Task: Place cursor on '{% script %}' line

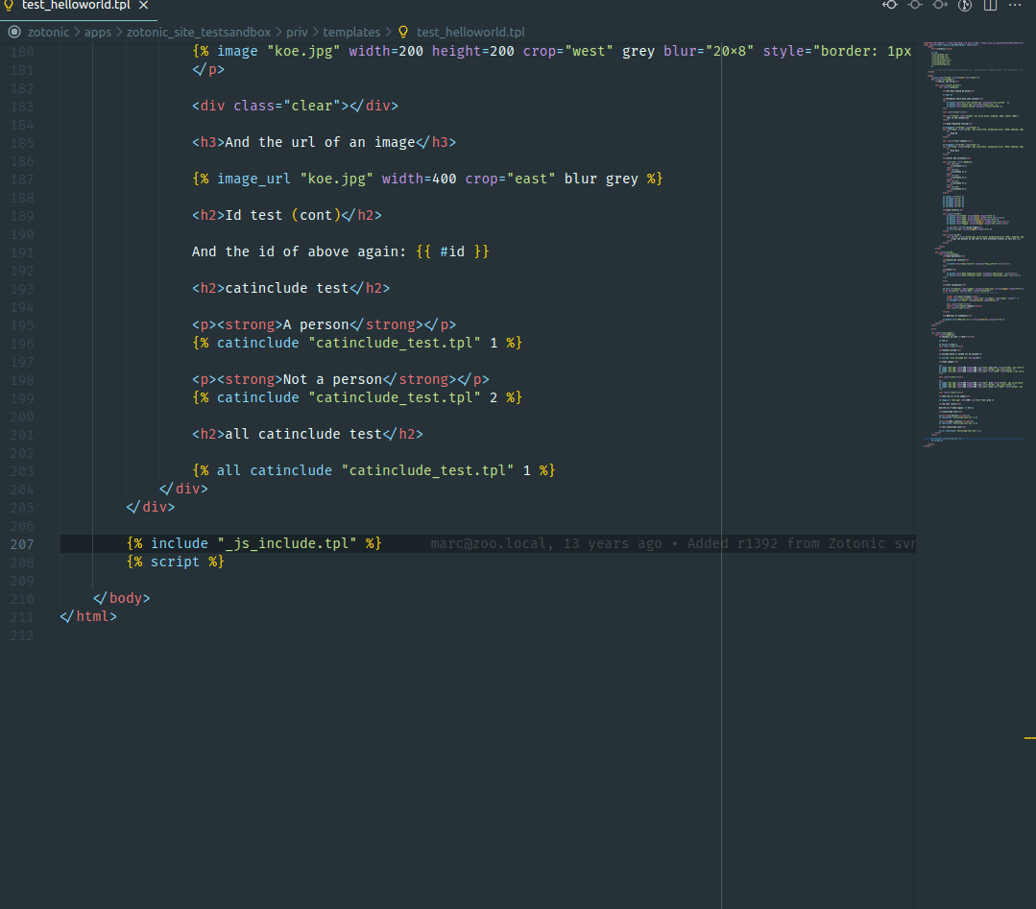Action: coord(175,562)
